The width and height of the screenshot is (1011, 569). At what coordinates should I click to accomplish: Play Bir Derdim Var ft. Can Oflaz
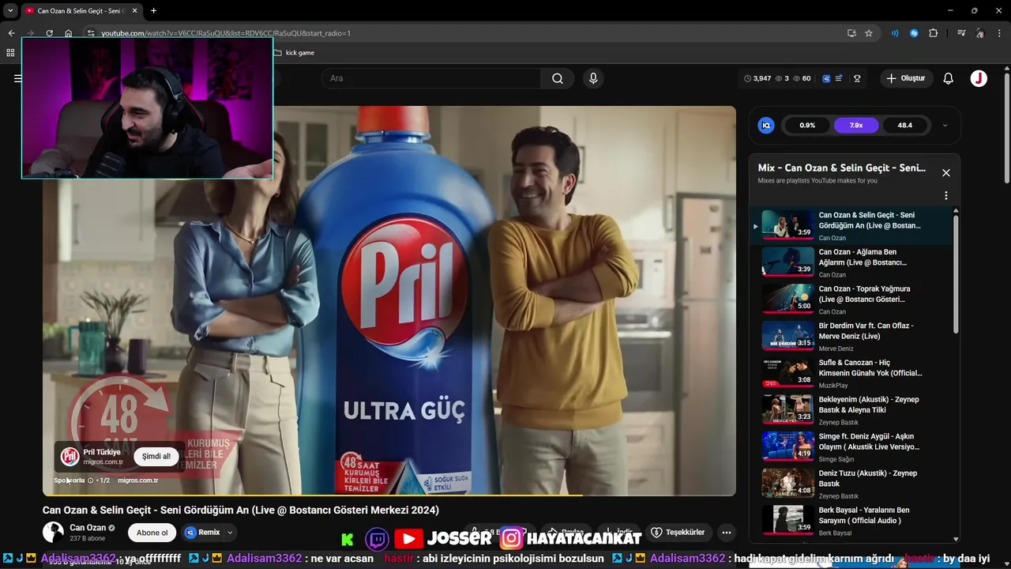(x=853, y=337)
